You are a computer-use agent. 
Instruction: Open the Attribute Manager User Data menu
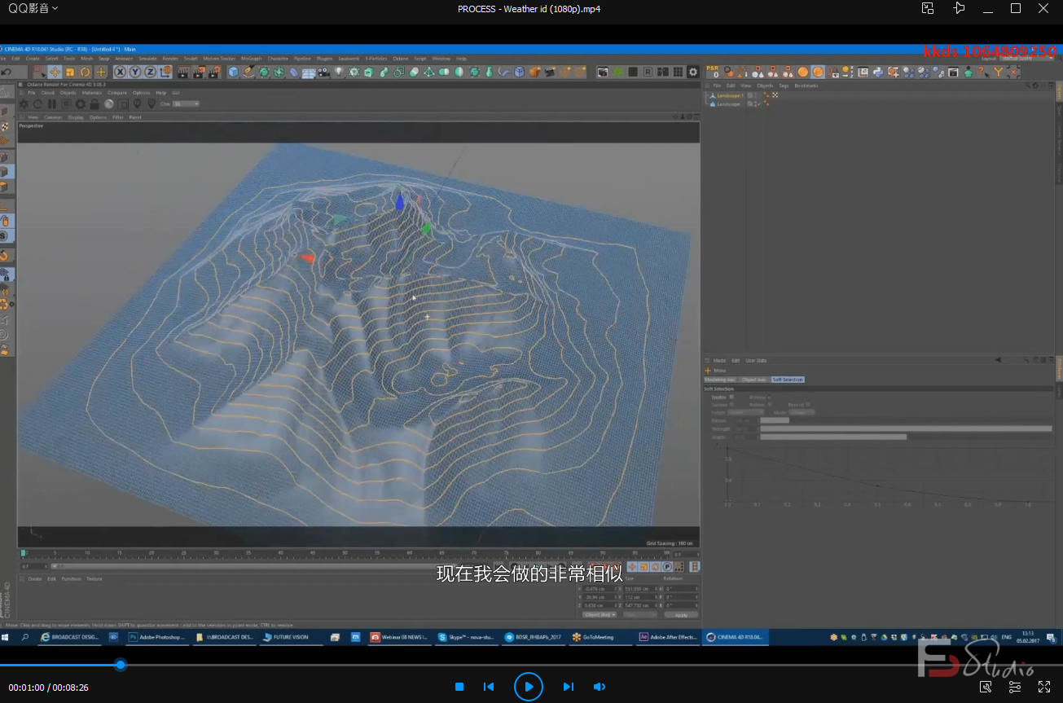click(x=756, y=360)
